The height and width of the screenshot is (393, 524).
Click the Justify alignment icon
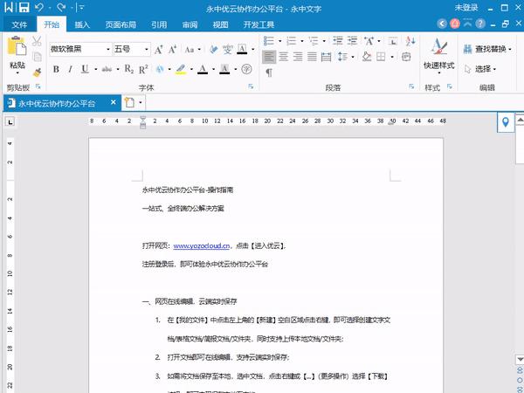[x=312, y=57]
